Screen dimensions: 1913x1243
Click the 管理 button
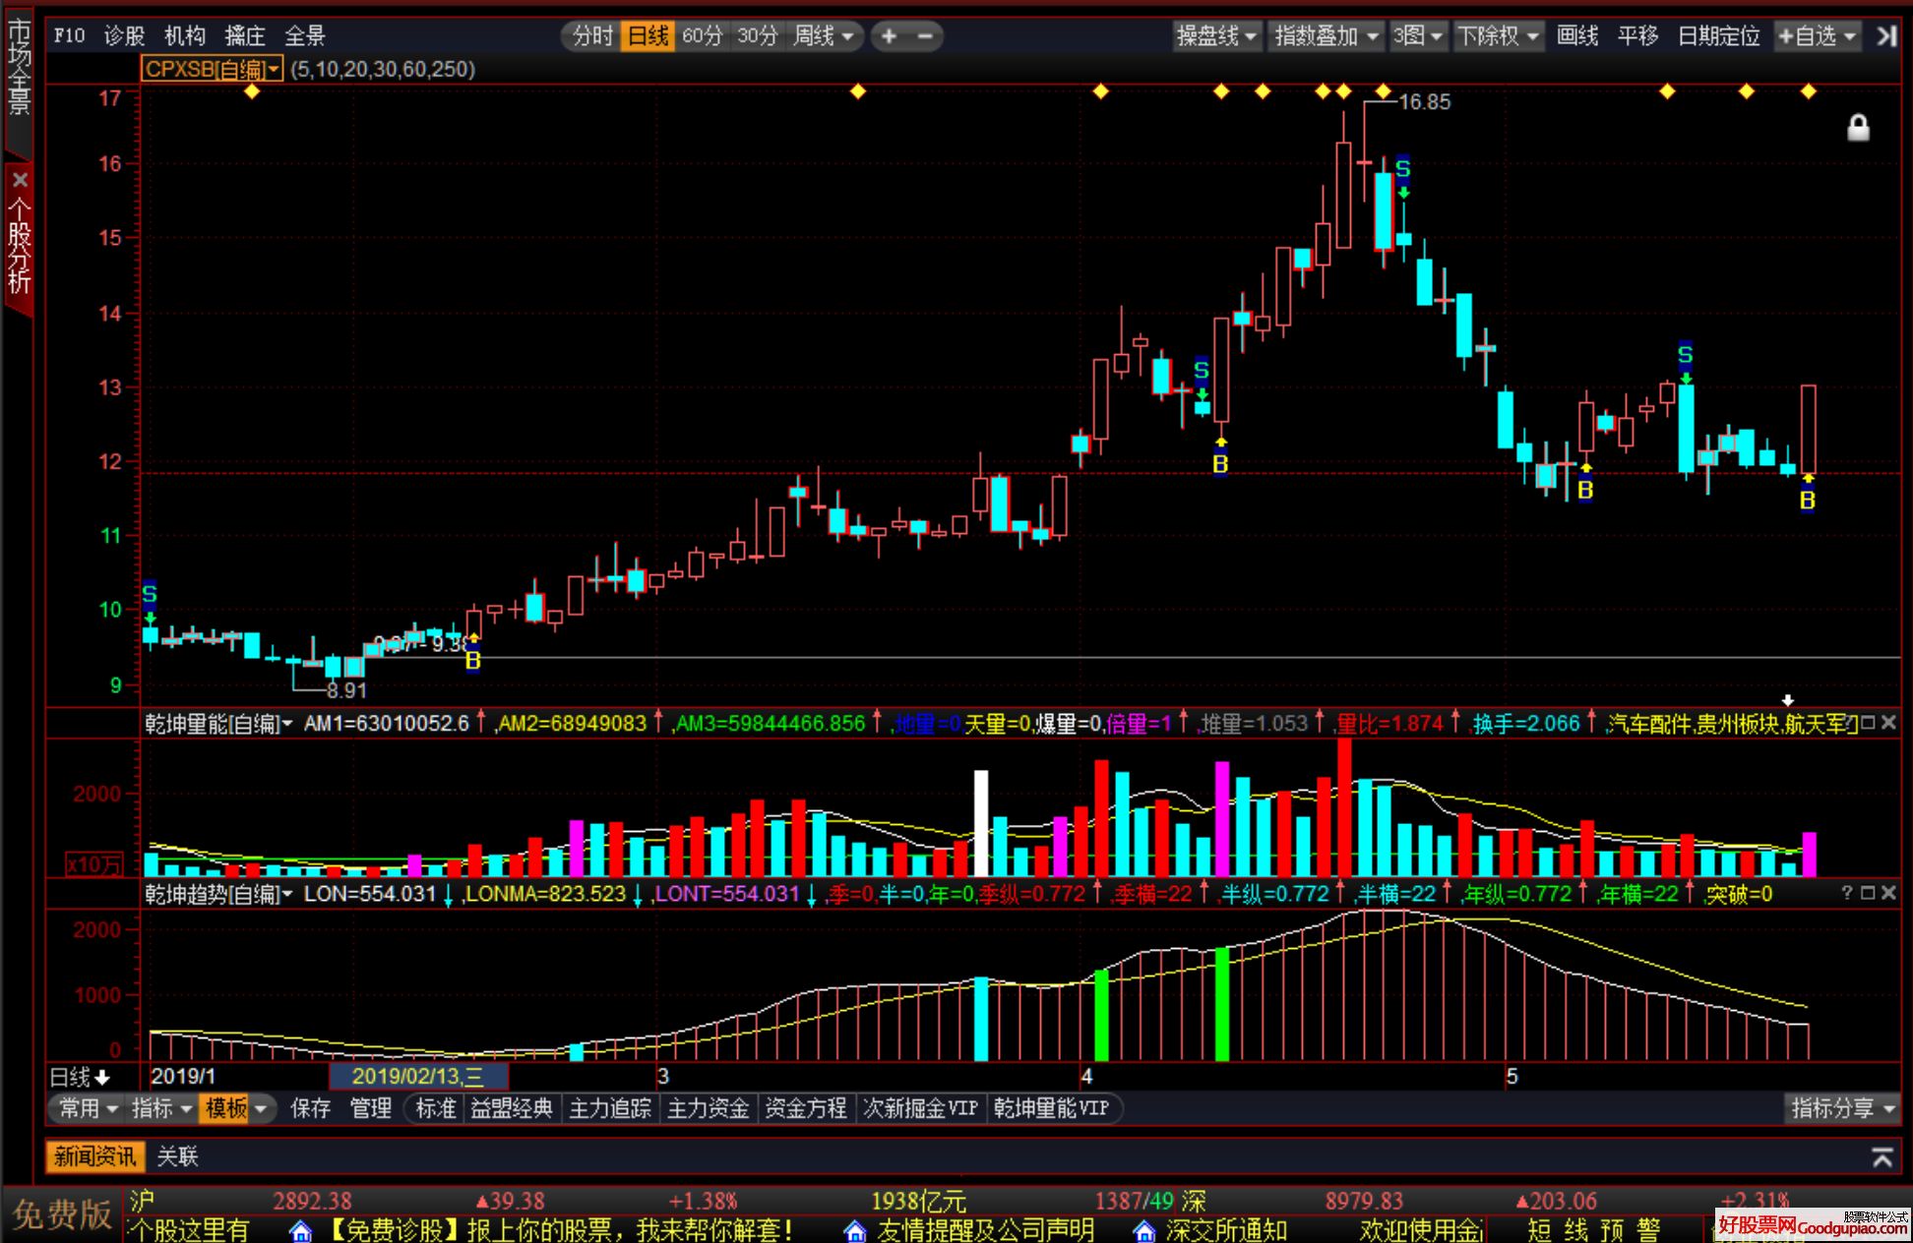[371, 1108]
